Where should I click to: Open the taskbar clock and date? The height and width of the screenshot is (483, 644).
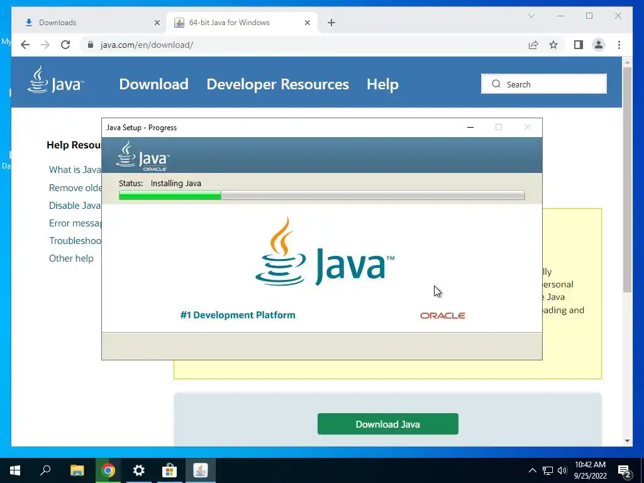click(590, 470)
